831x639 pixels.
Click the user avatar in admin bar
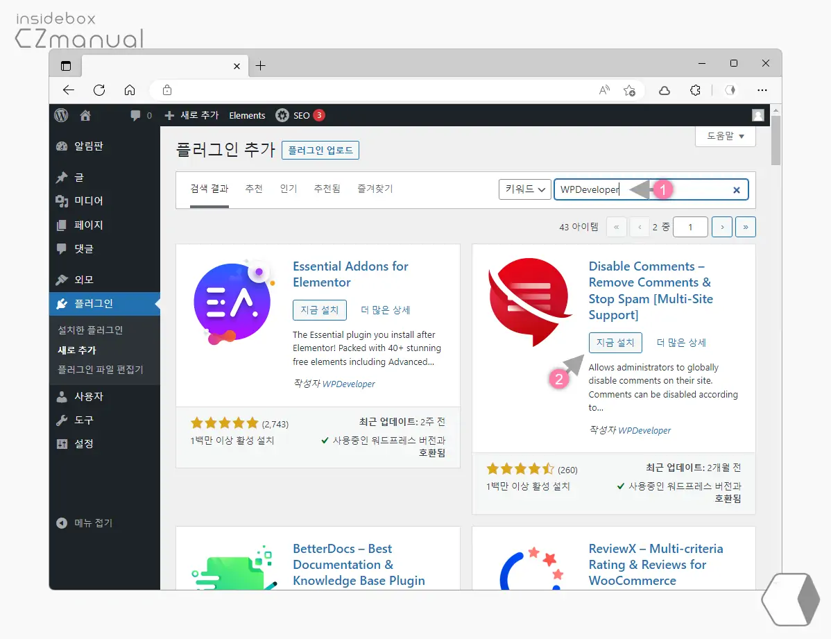758,115
